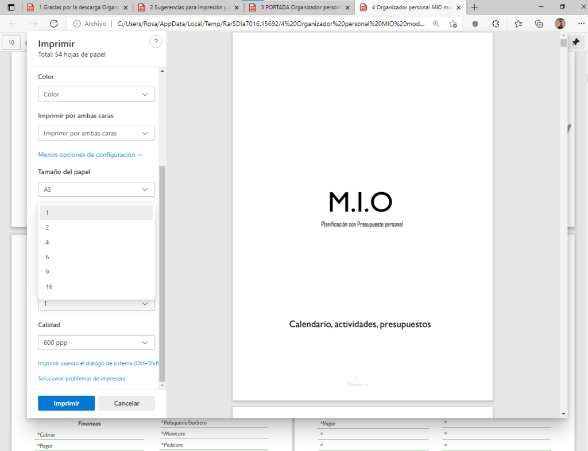Open the Calidad 600 ppp dropdown
Image resolution: width=588 pixels, height=451 pixels.
tap(96, 343)
